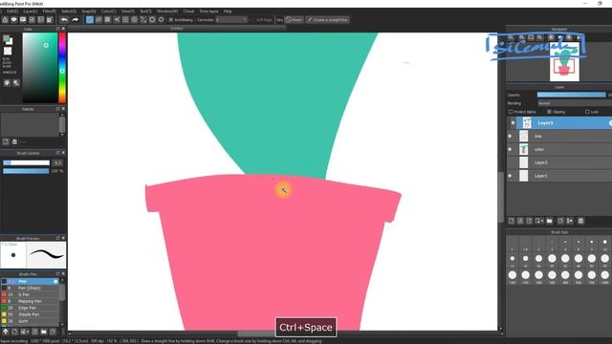Viewport: 612px width, 344px height.
Task: Open the Correction dropdown in the toolbar
Action: click(x=231, y=19)
